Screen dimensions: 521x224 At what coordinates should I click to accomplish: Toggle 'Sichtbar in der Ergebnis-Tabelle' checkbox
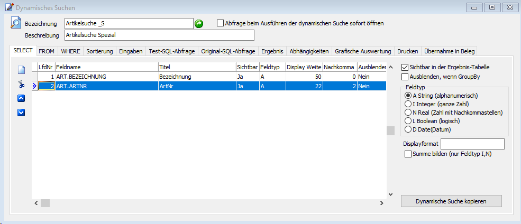[x=405, y=68]
